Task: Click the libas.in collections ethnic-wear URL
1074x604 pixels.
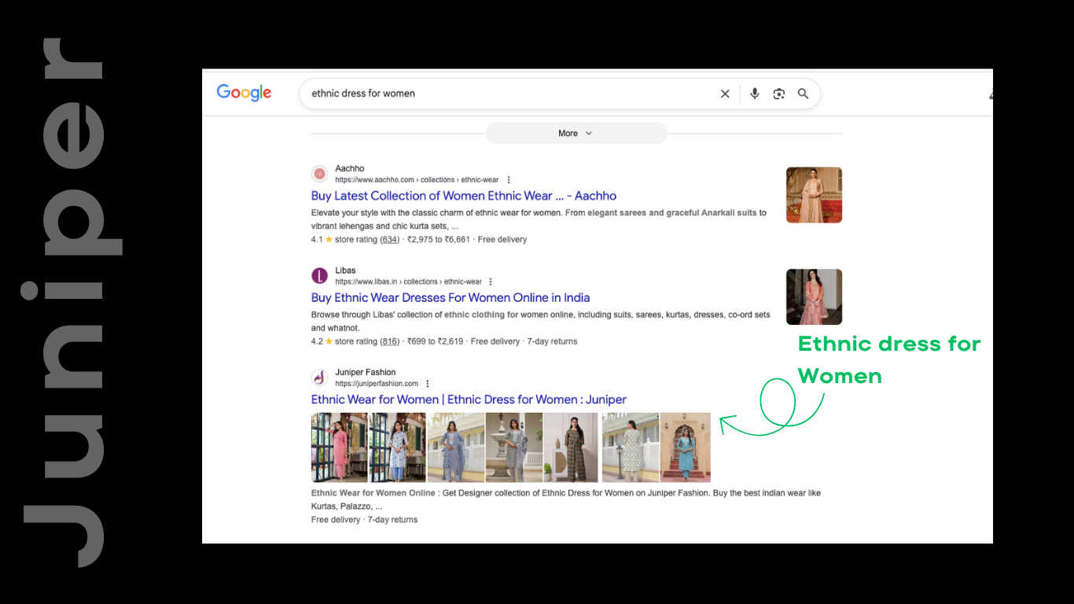Action: [408, 282]
